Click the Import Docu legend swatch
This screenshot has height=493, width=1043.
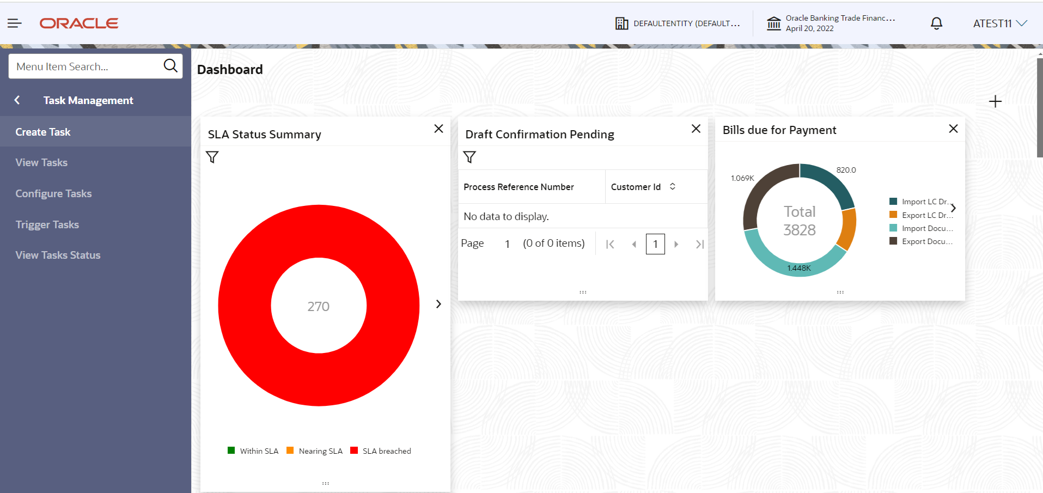pos(893,228)
